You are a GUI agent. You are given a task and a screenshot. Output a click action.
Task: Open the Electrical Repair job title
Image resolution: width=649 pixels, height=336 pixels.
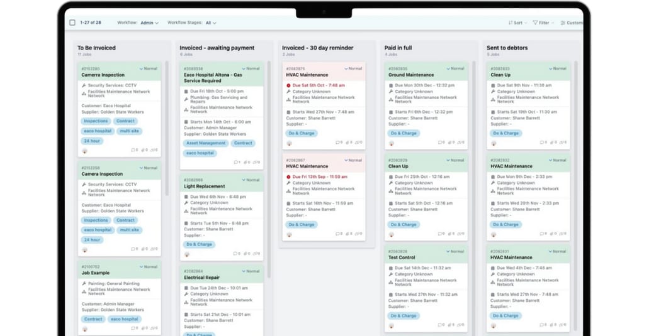[201, 278]
